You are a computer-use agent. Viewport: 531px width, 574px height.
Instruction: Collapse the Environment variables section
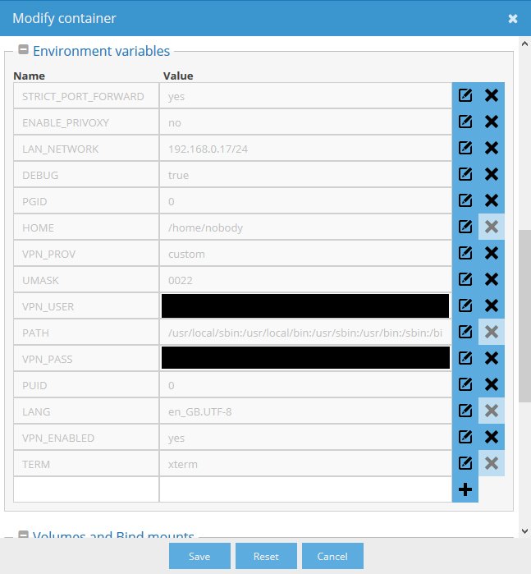pyautogui.click(x=24, y=49)
